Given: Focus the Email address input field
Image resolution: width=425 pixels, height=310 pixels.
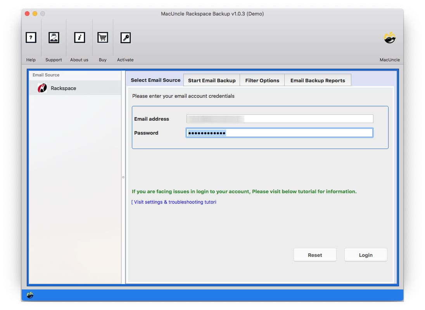Looking at the screenshot, I should click(x=280, y=118).
